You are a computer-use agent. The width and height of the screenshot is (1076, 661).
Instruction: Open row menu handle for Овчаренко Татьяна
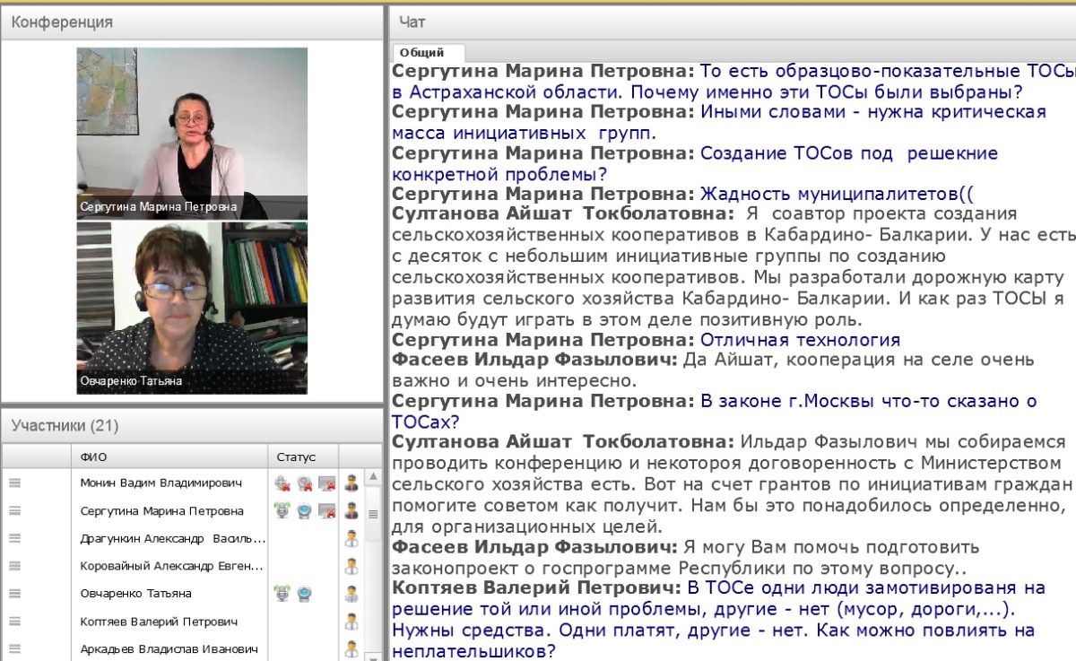pyautogui.click(x=14, y=593)
